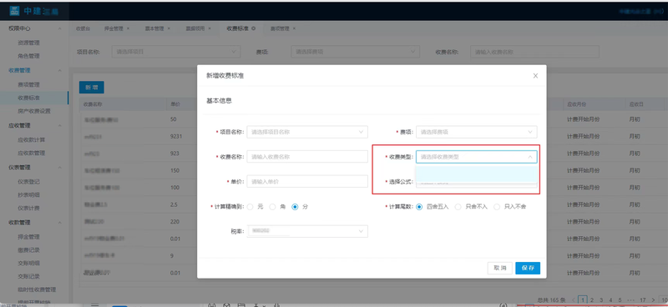
Task: Switch to the 费项管理 tab
Action: pos(280,28)
